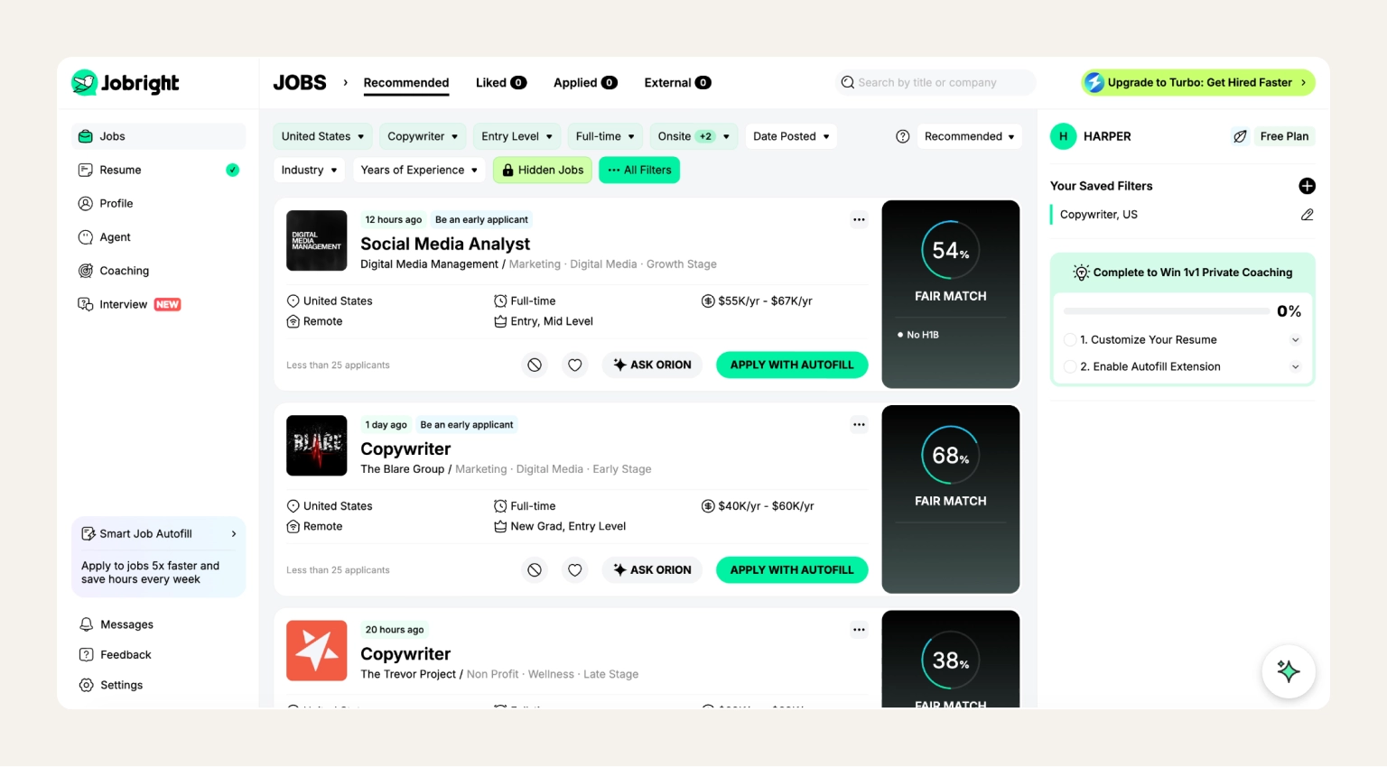Open the Onsite +2 filter dropdown
The image size is (1387, 767).
pos(693,136)
